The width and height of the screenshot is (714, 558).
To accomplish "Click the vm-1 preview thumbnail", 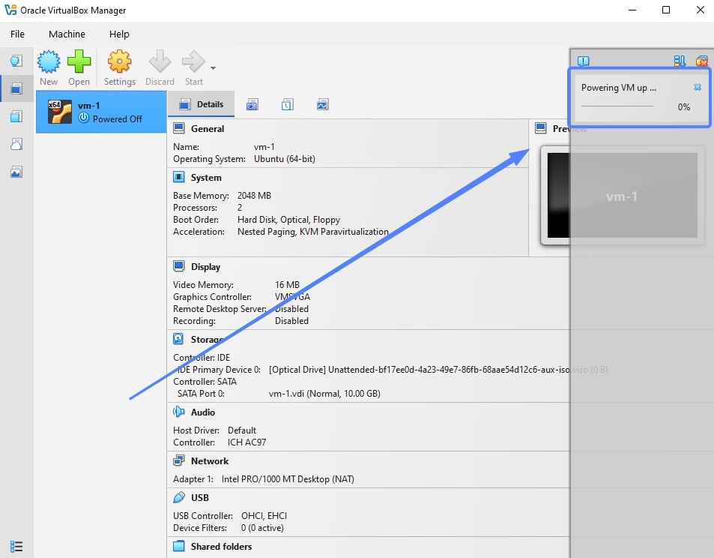I will pos(622,195).
